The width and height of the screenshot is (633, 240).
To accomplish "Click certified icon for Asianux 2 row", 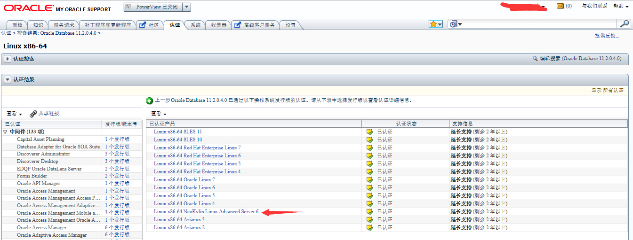I will (369, 227).
